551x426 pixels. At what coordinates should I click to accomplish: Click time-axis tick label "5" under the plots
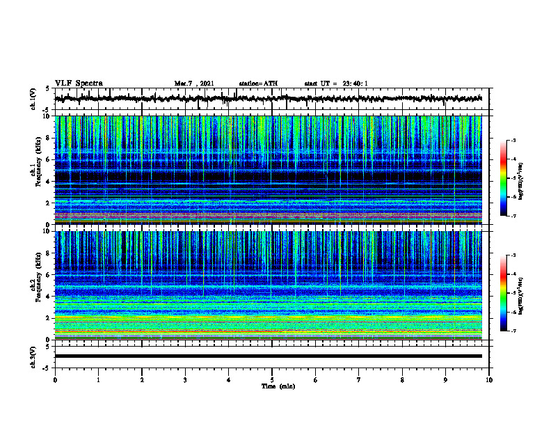pyautogui.click(x=272, y=380)
